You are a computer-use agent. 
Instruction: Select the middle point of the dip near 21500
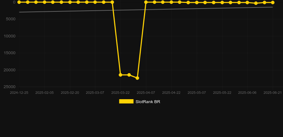(x=129, y=75)
